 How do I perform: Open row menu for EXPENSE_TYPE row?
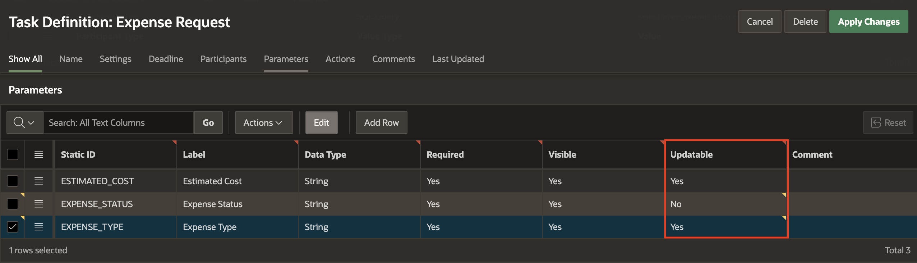(x=39, y=227)
